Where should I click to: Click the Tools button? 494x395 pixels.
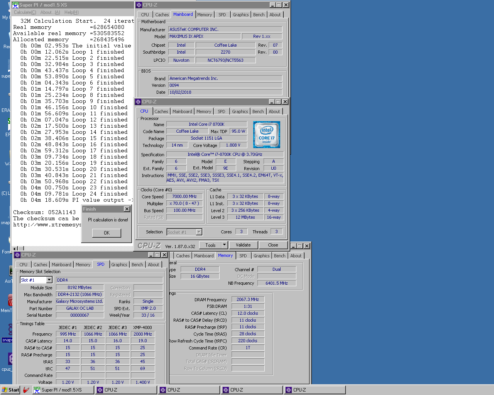click(211, 245)
